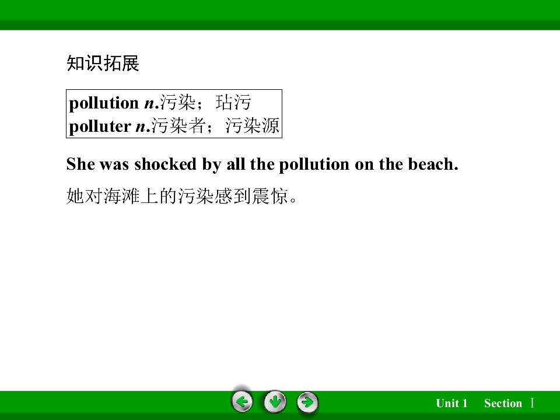Click the Chinese translation 她对海滩上的污染感到震惊
The height and width of the screenshot is (420, 560).
tap(181, 196)
